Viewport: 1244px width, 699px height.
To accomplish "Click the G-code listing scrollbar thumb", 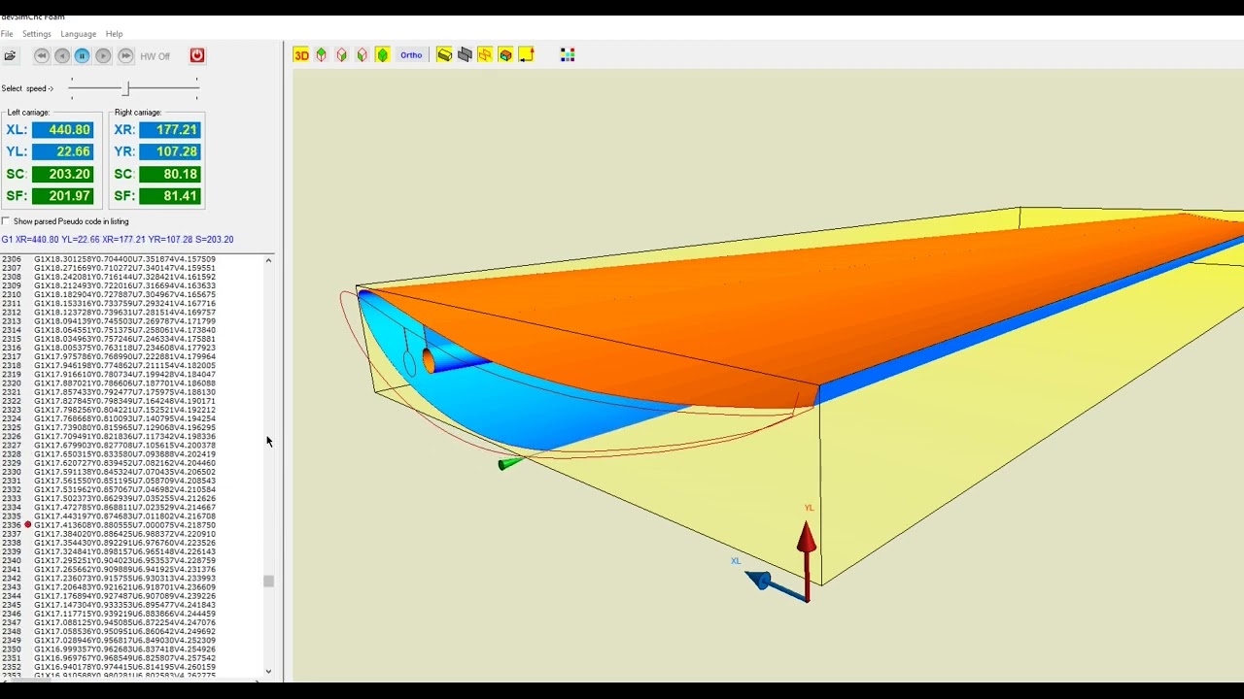I will pyautogui.click(x=268, y=582).
